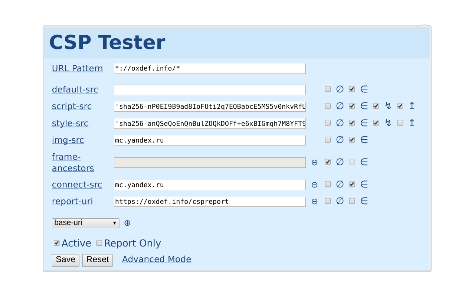This screenshot has height=297, width=475.
Task: Click the lightning arrow icon in script-src row
Action: pos(388,106)
